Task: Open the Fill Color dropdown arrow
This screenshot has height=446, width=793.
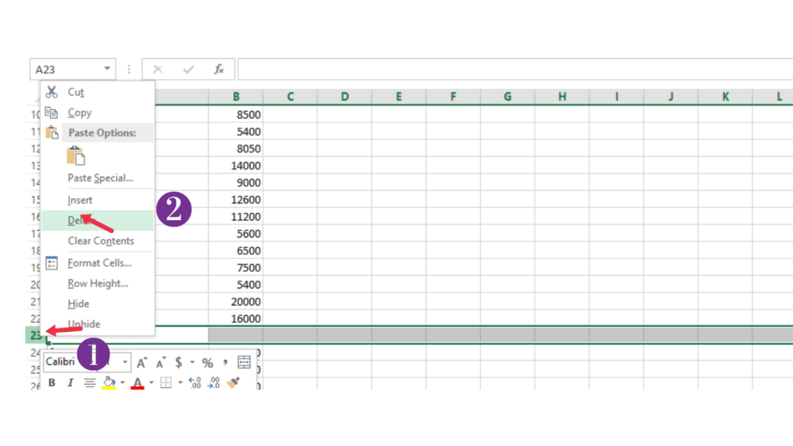Action: pos(122,382)
